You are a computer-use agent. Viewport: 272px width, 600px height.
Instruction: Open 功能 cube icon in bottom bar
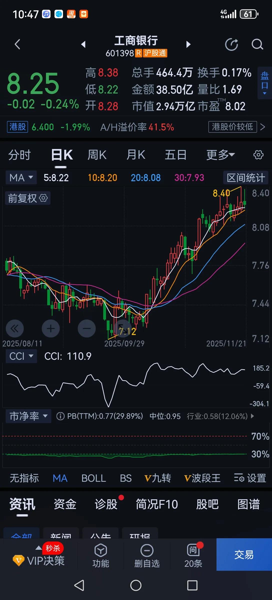101,550
